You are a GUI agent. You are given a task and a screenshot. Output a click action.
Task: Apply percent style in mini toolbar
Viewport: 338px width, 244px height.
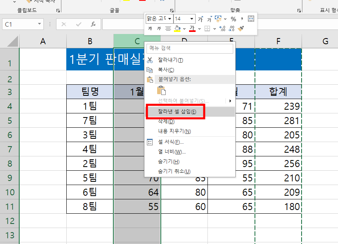tap(233, 19)
